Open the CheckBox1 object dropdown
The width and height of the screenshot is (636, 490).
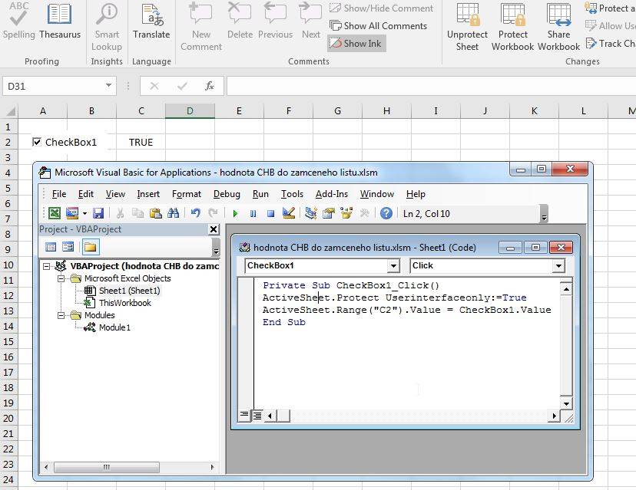pos(393,265)
